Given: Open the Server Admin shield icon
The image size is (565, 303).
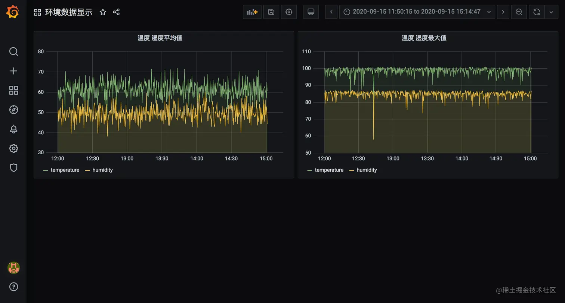Looking at the screenshot, I should pyautogui.click(x=13, y=168).
